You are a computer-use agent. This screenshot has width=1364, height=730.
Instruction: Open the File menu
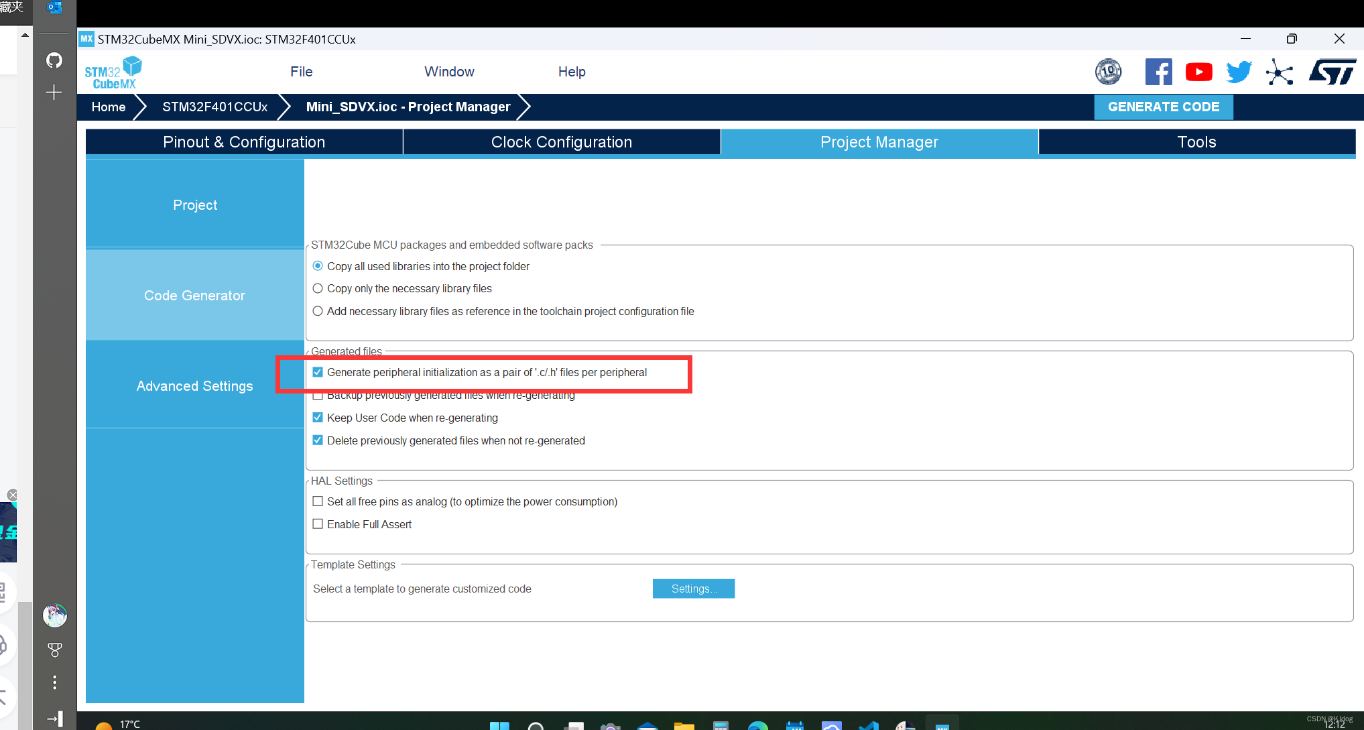[301, 72]
